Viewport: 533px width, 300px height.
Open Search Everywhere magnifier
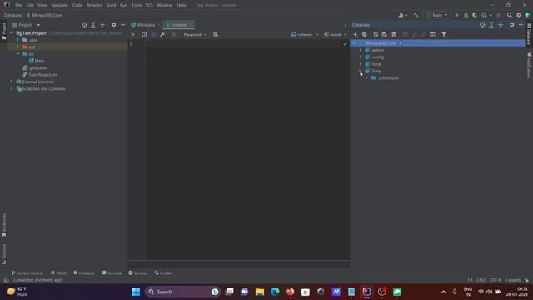[509, 15]
